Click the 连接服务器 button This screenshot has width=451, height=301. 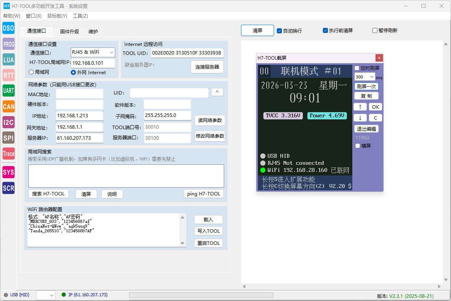[207, 67]
